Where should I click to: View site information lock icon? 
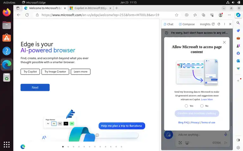click(37, 15)
